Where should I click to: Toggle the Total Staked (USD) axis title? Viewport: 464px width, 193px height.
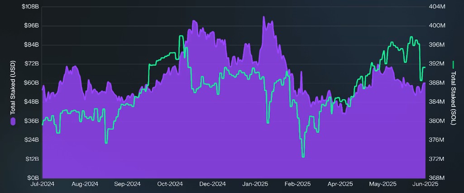[13, 87]
